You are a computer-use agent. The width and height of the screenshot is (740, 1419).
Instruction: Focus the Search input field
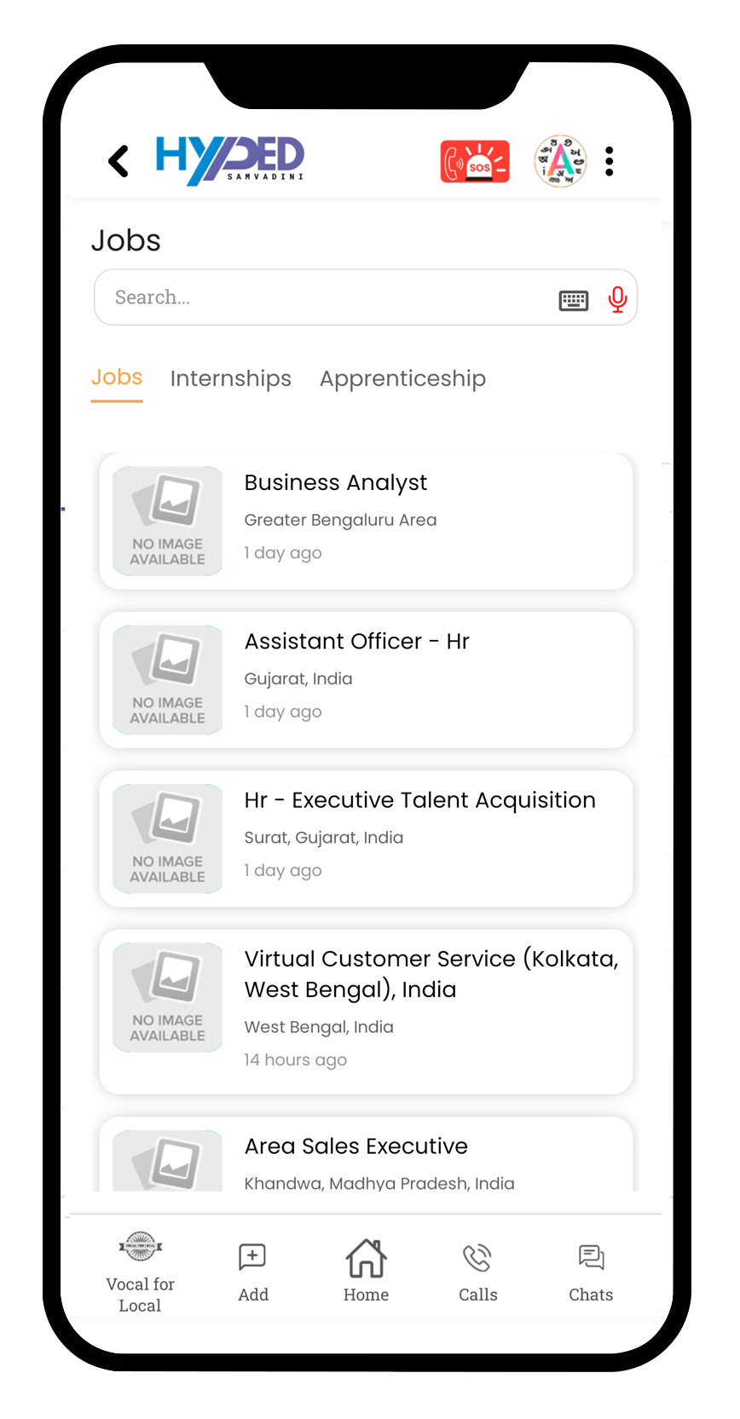coord(324,297)
